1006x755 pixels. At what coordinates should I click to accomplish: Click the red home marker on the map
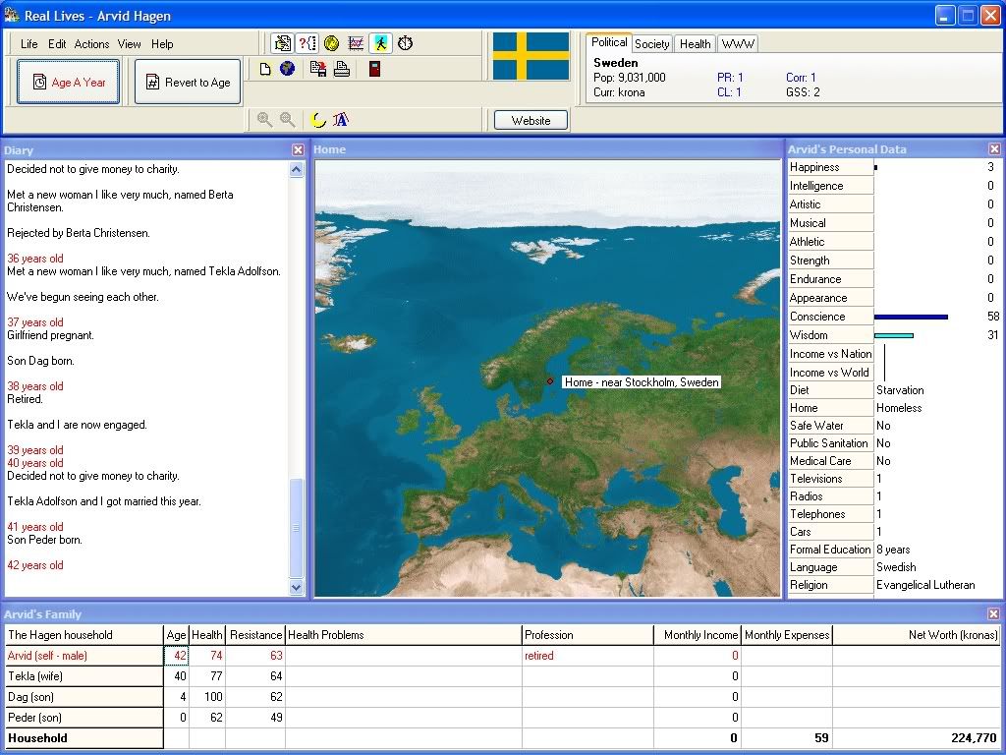tap(550, 380)
